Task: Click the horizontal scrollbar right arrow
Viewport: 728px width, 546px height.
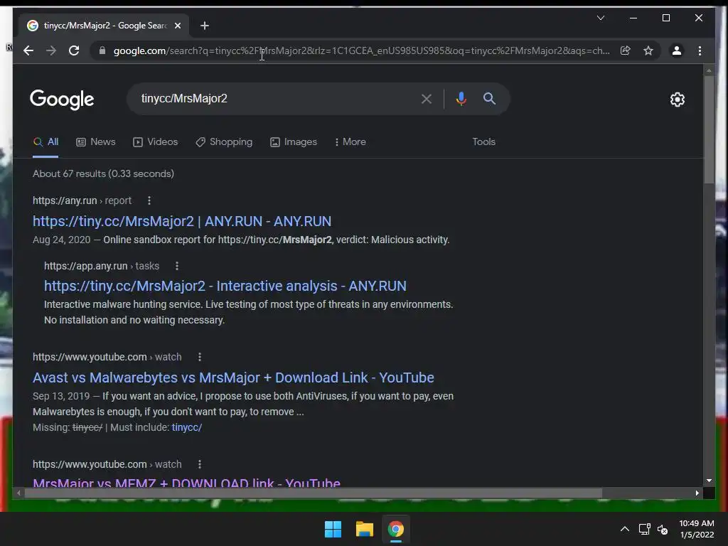Action: point(697,493)
